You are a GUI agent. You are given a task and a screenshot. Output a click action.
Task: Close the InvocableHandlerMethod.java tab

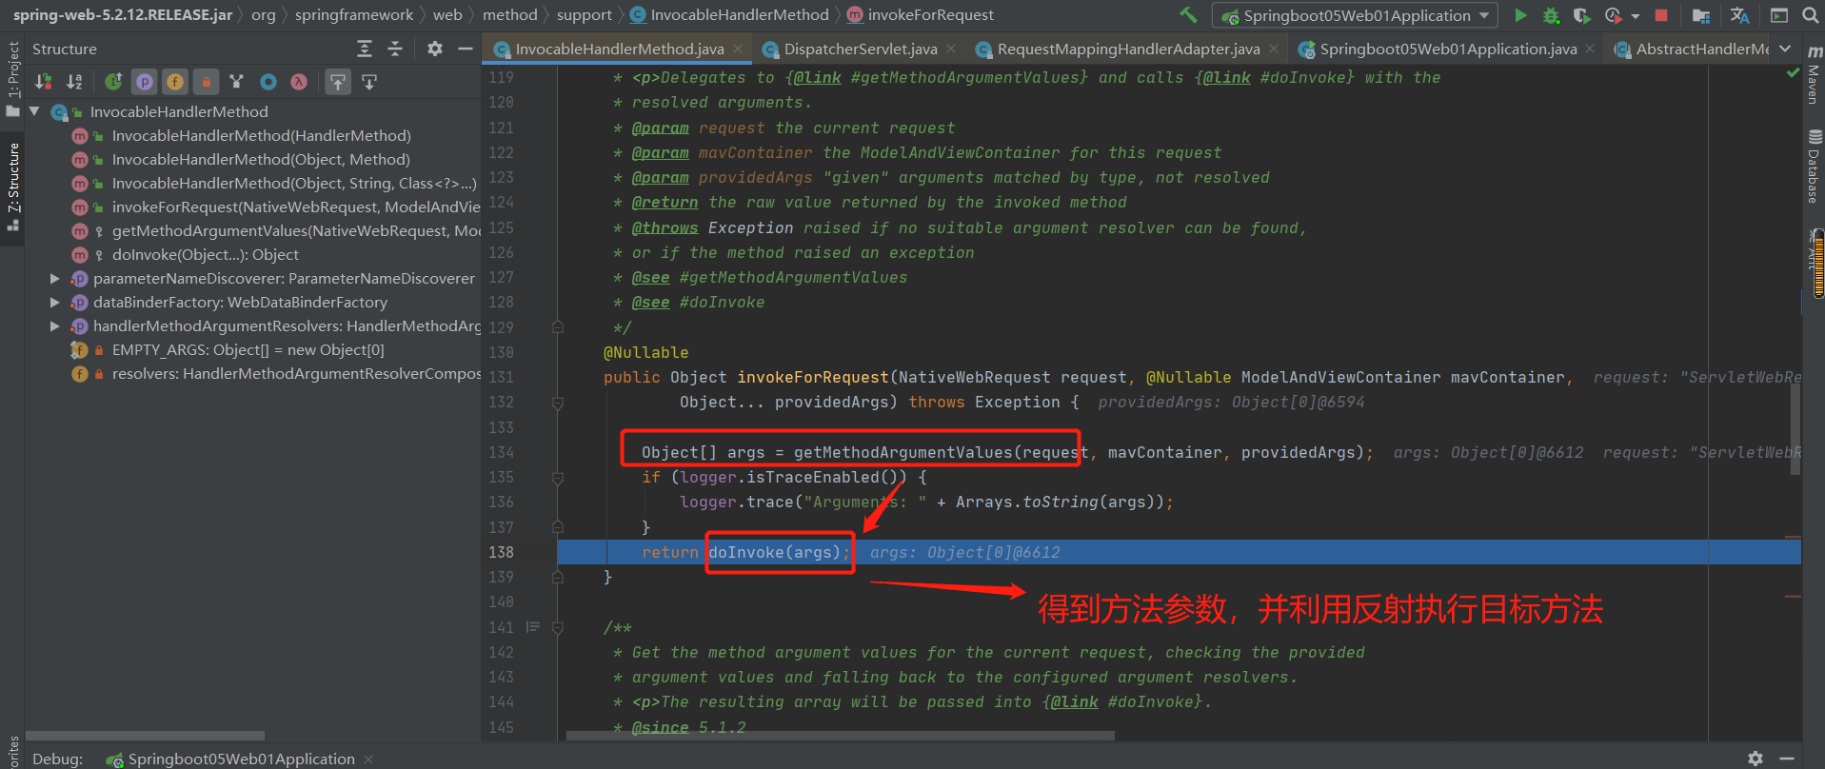[x=738, y=49]
